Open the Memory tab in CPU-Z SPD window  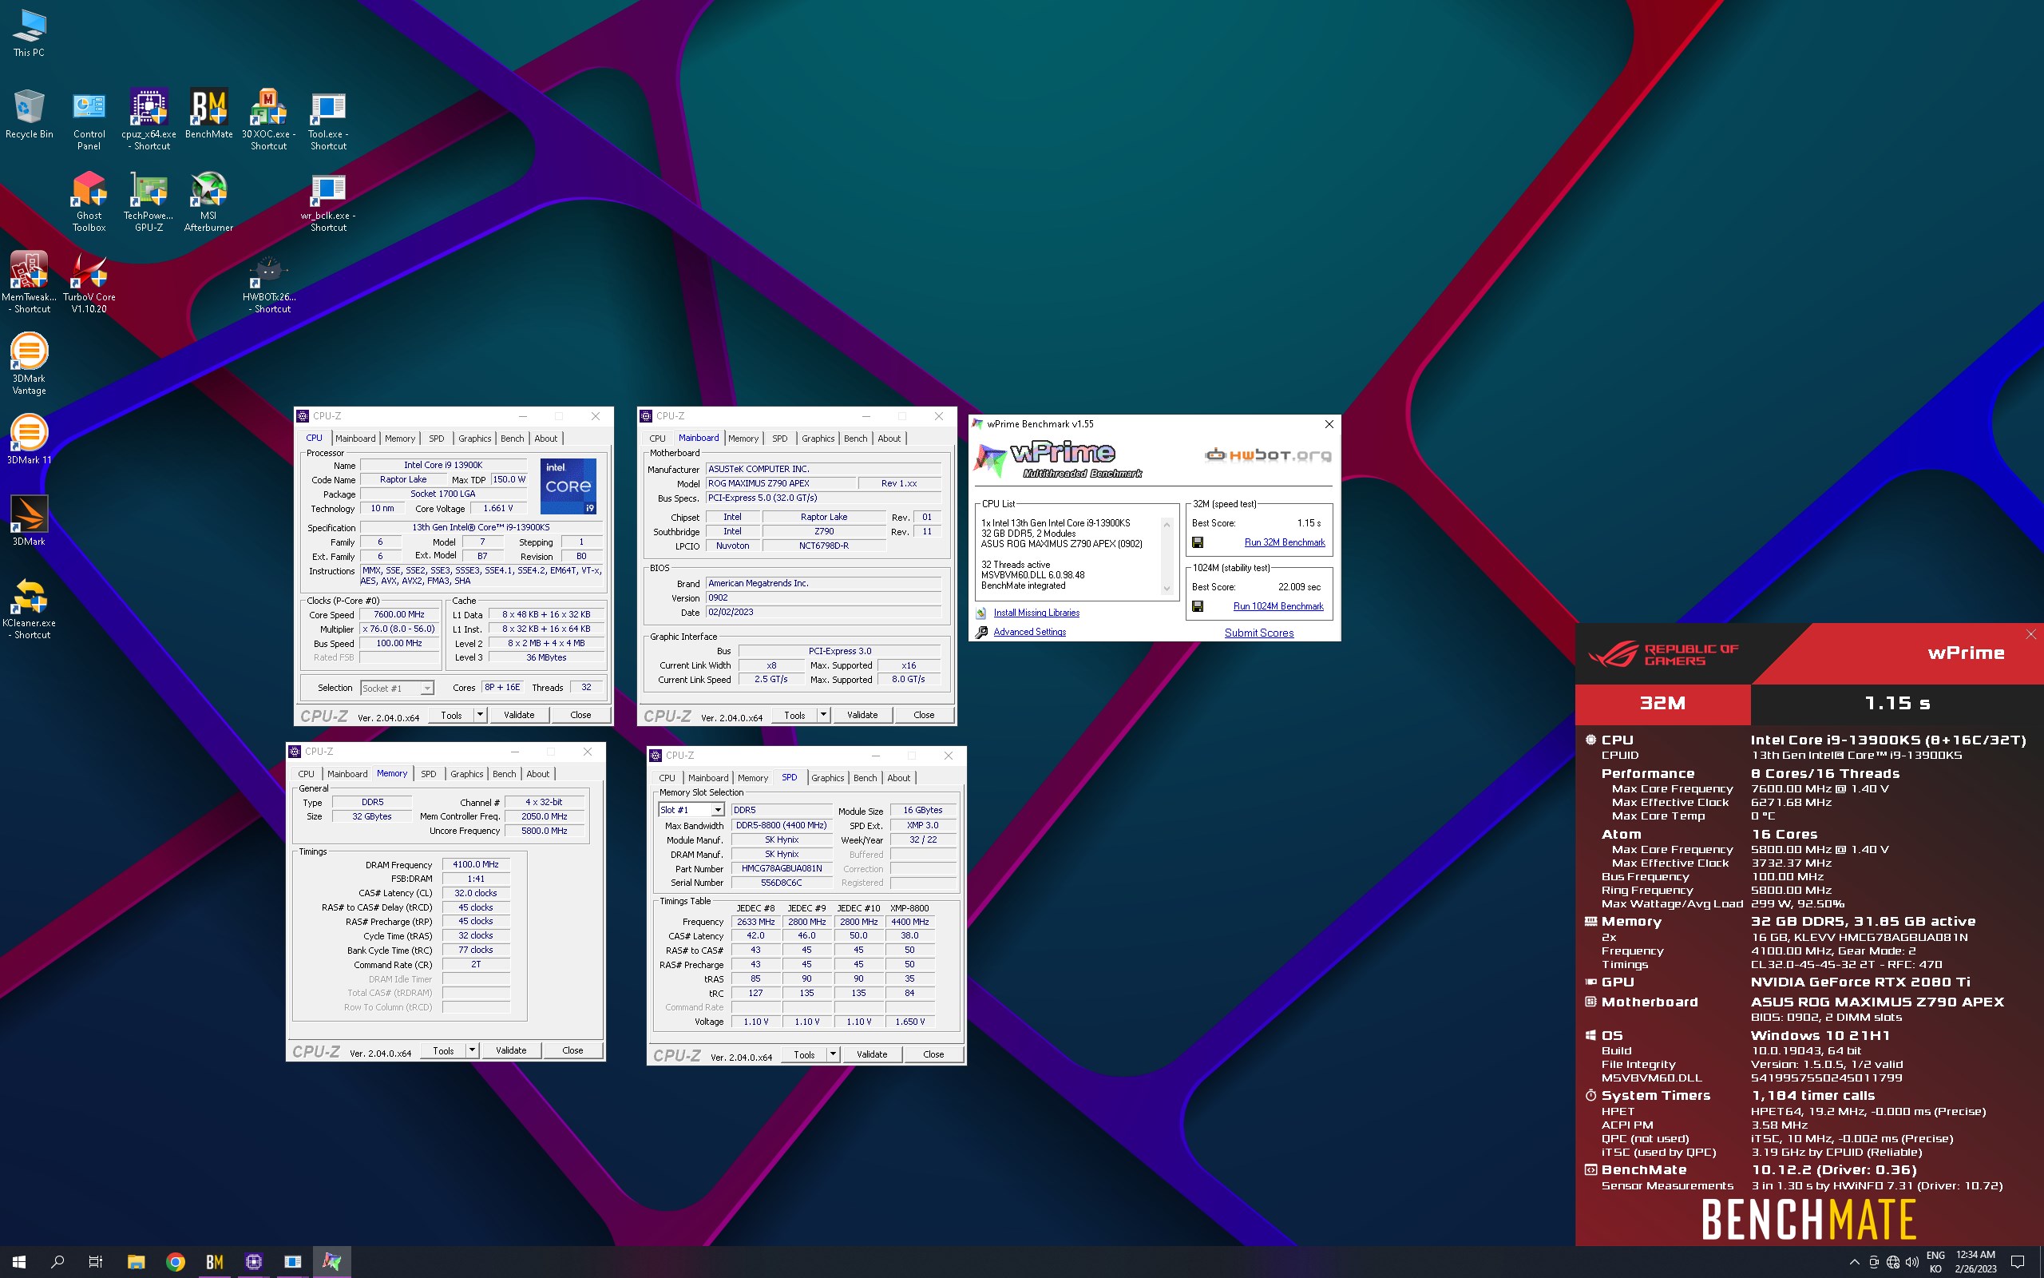click(753, 778)
